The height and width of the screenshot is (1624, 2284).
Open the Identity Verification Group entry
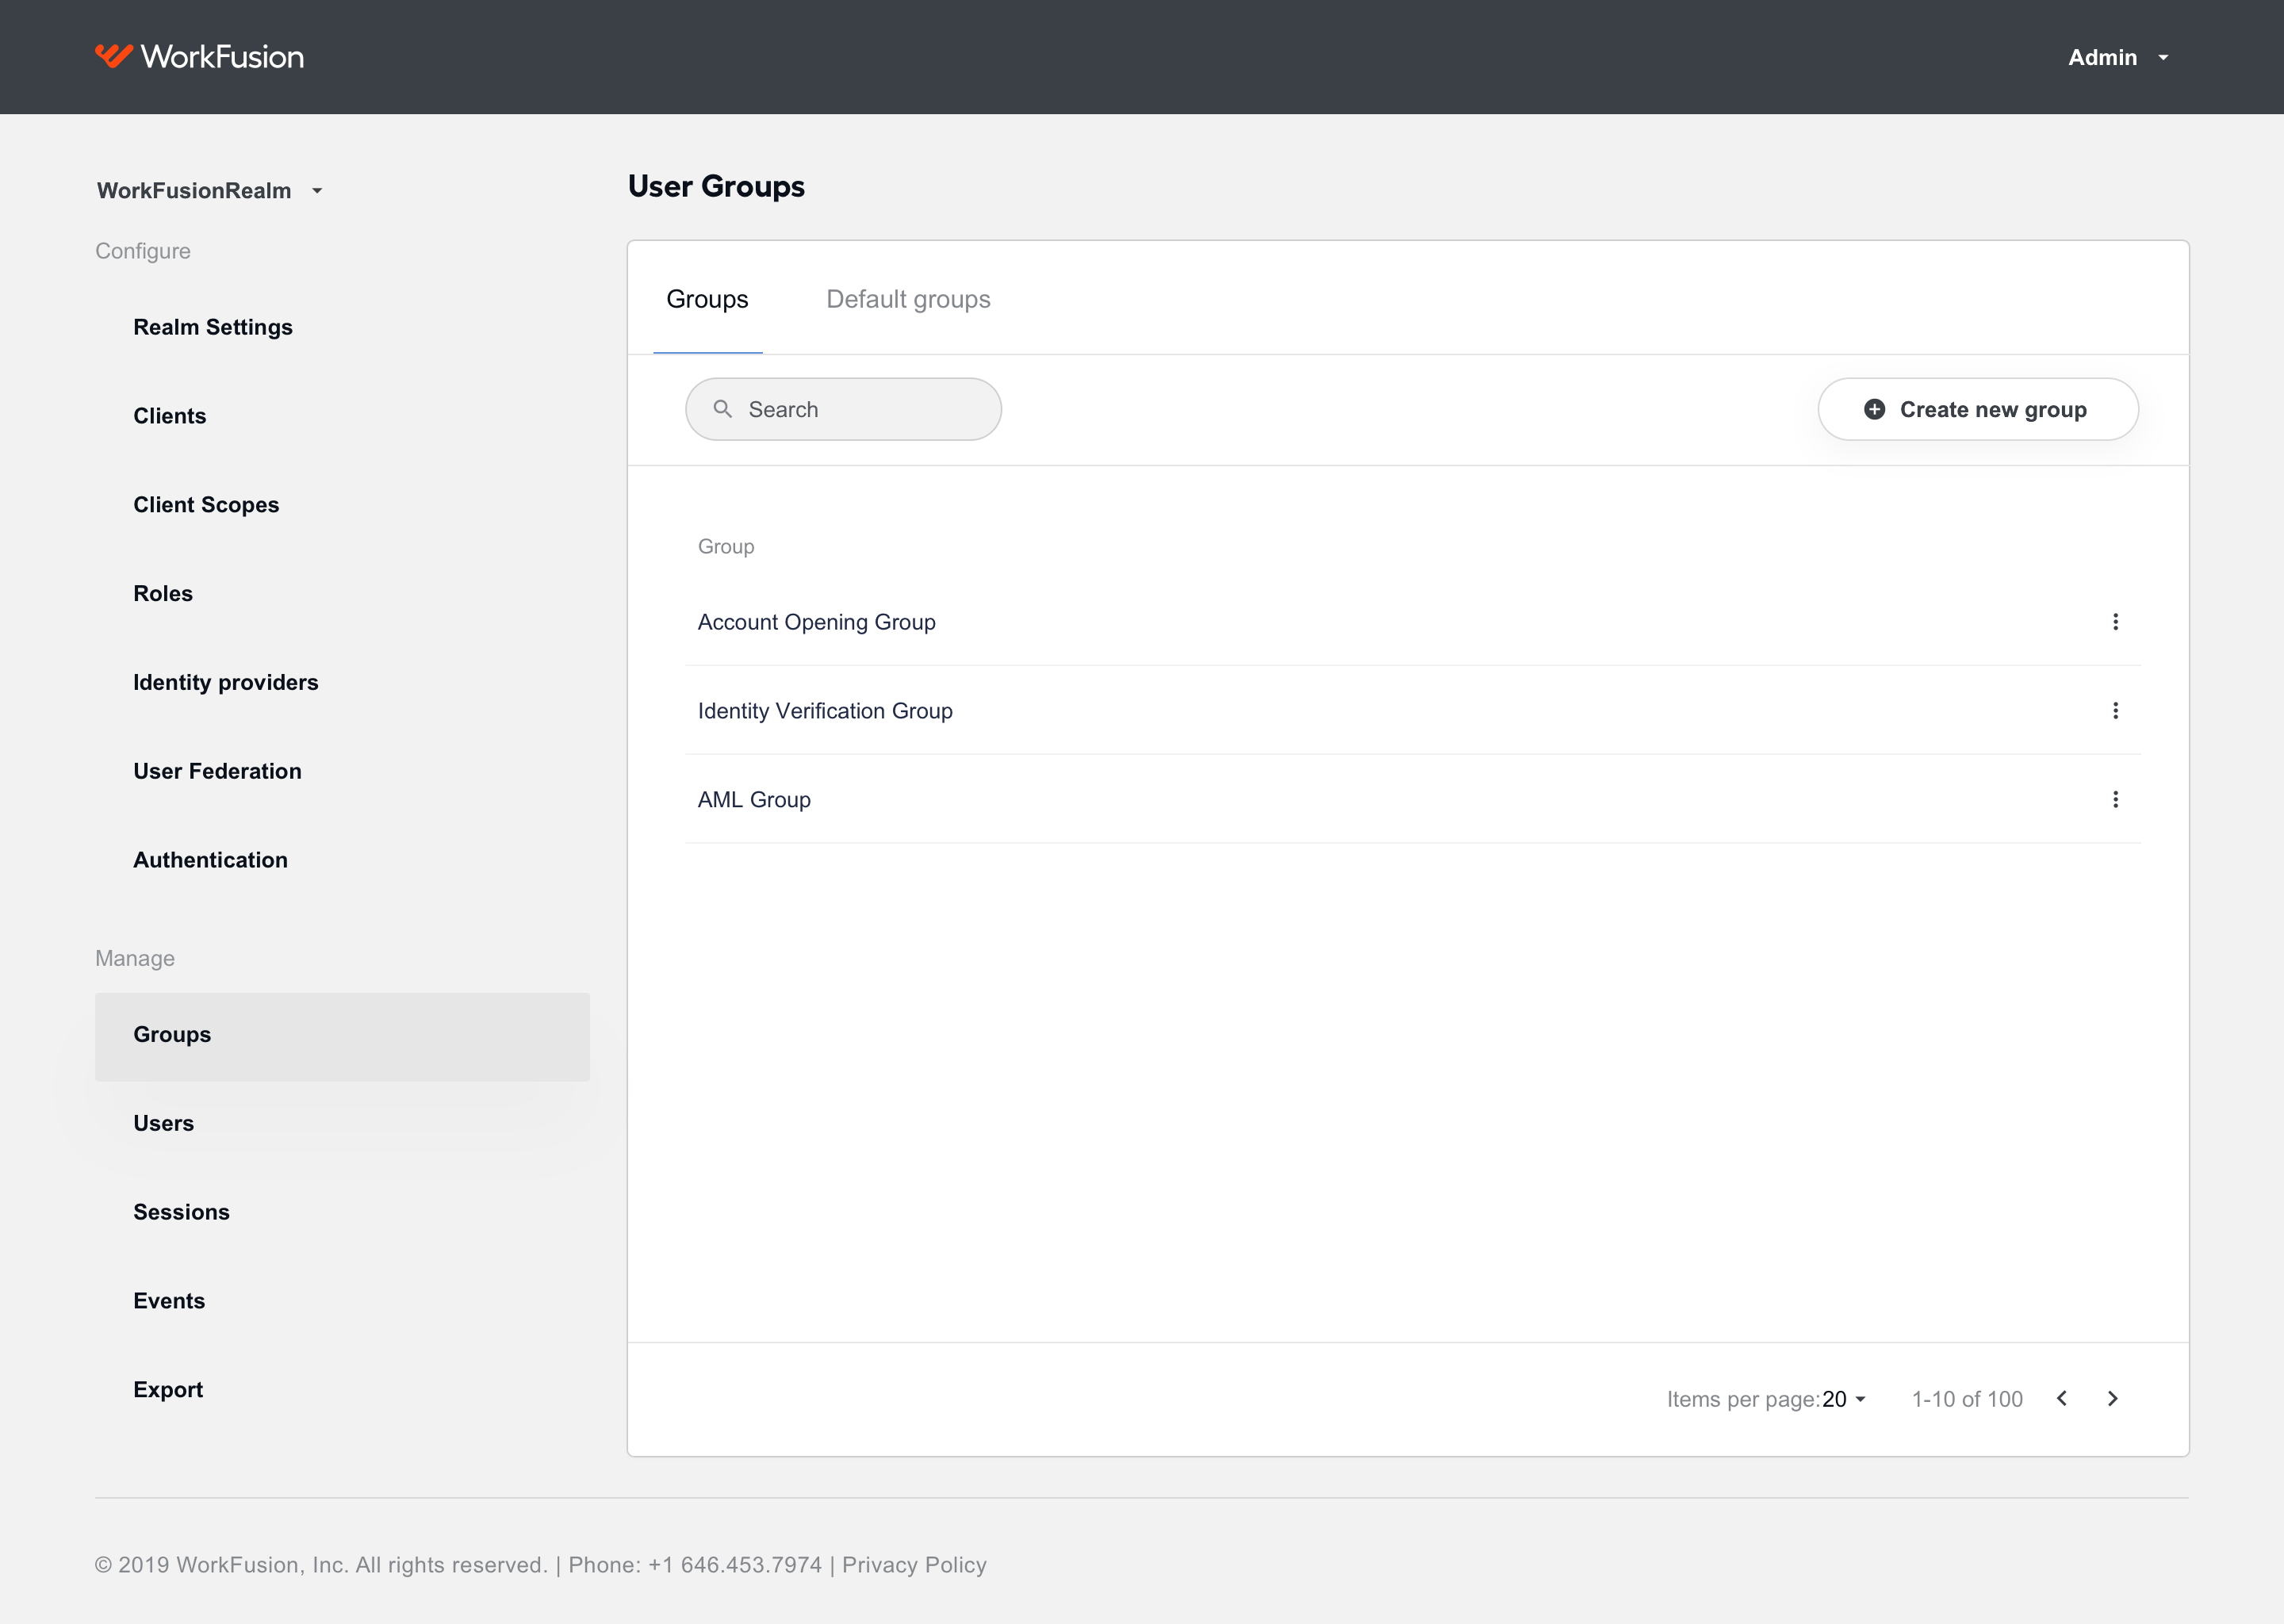pyautogui.click(x=825, y=711)
